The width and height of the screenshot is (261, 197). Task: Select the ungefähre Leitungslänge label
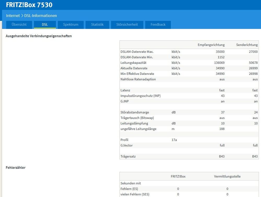[x=138, y=129]
